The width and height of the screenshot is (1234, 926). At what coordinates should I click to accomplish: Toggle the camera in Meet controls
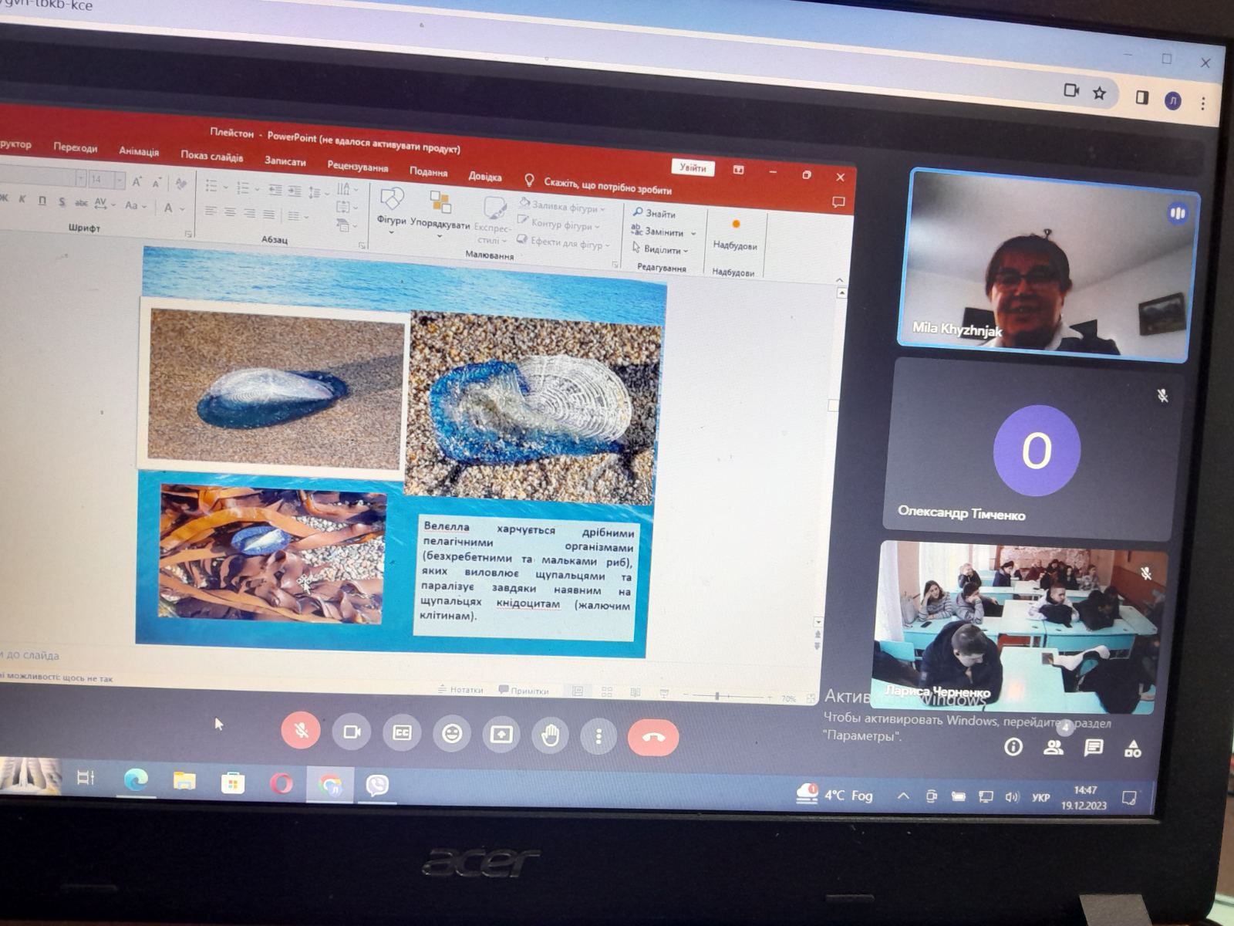pos(352,732)
